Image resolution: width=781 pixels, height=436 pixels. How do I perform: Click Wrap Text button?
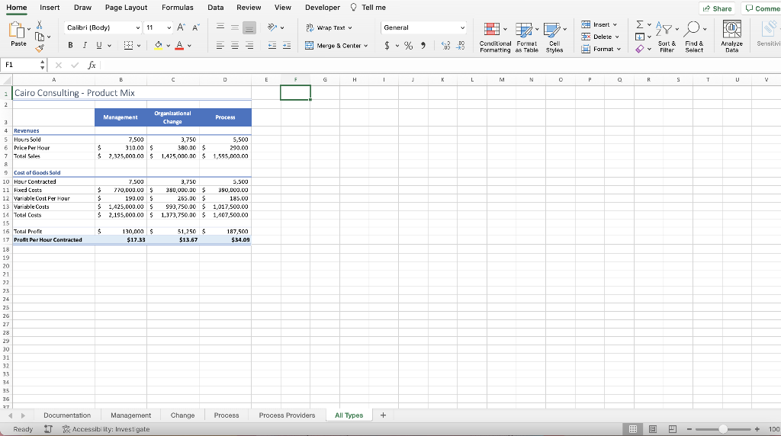pos(329,27)
